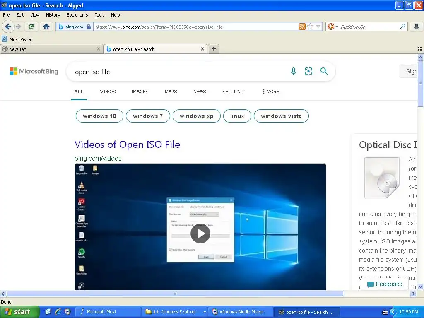Switch to Microsoft Plus! taskbar button
The image size is (424, 318).
[108, 312]
